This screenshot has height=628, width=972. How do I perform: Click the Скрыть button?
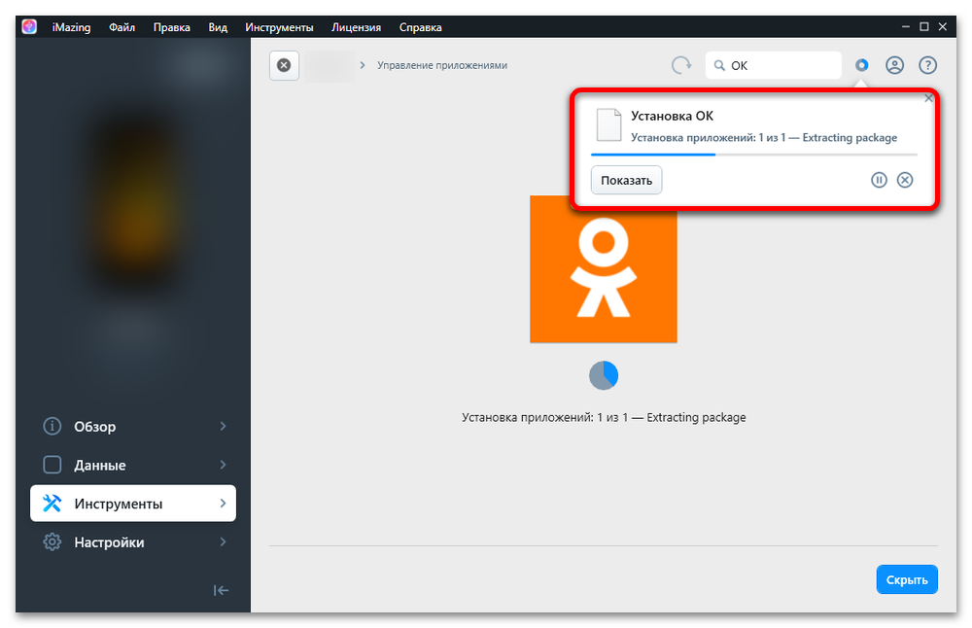point(907,579)
